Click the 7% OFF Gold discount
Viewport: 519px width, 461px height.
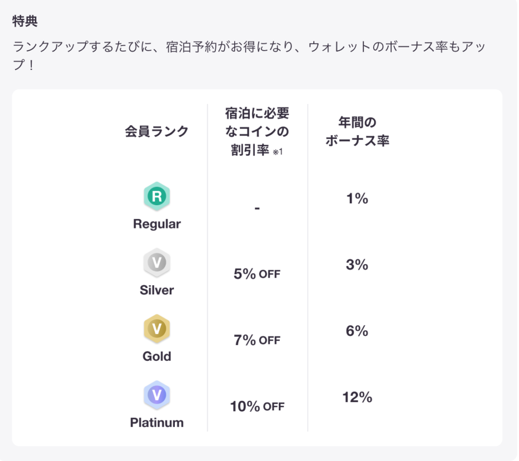click(x=257, y=340)
